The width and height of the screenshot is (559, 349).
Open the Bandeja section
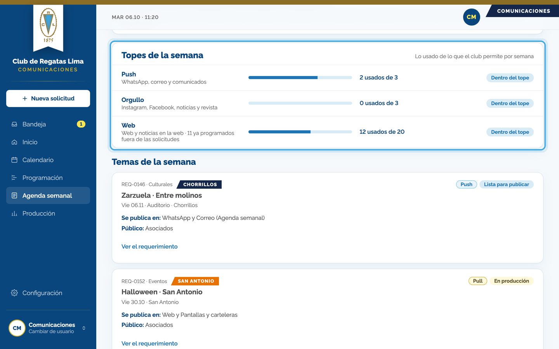pos(48,124)
